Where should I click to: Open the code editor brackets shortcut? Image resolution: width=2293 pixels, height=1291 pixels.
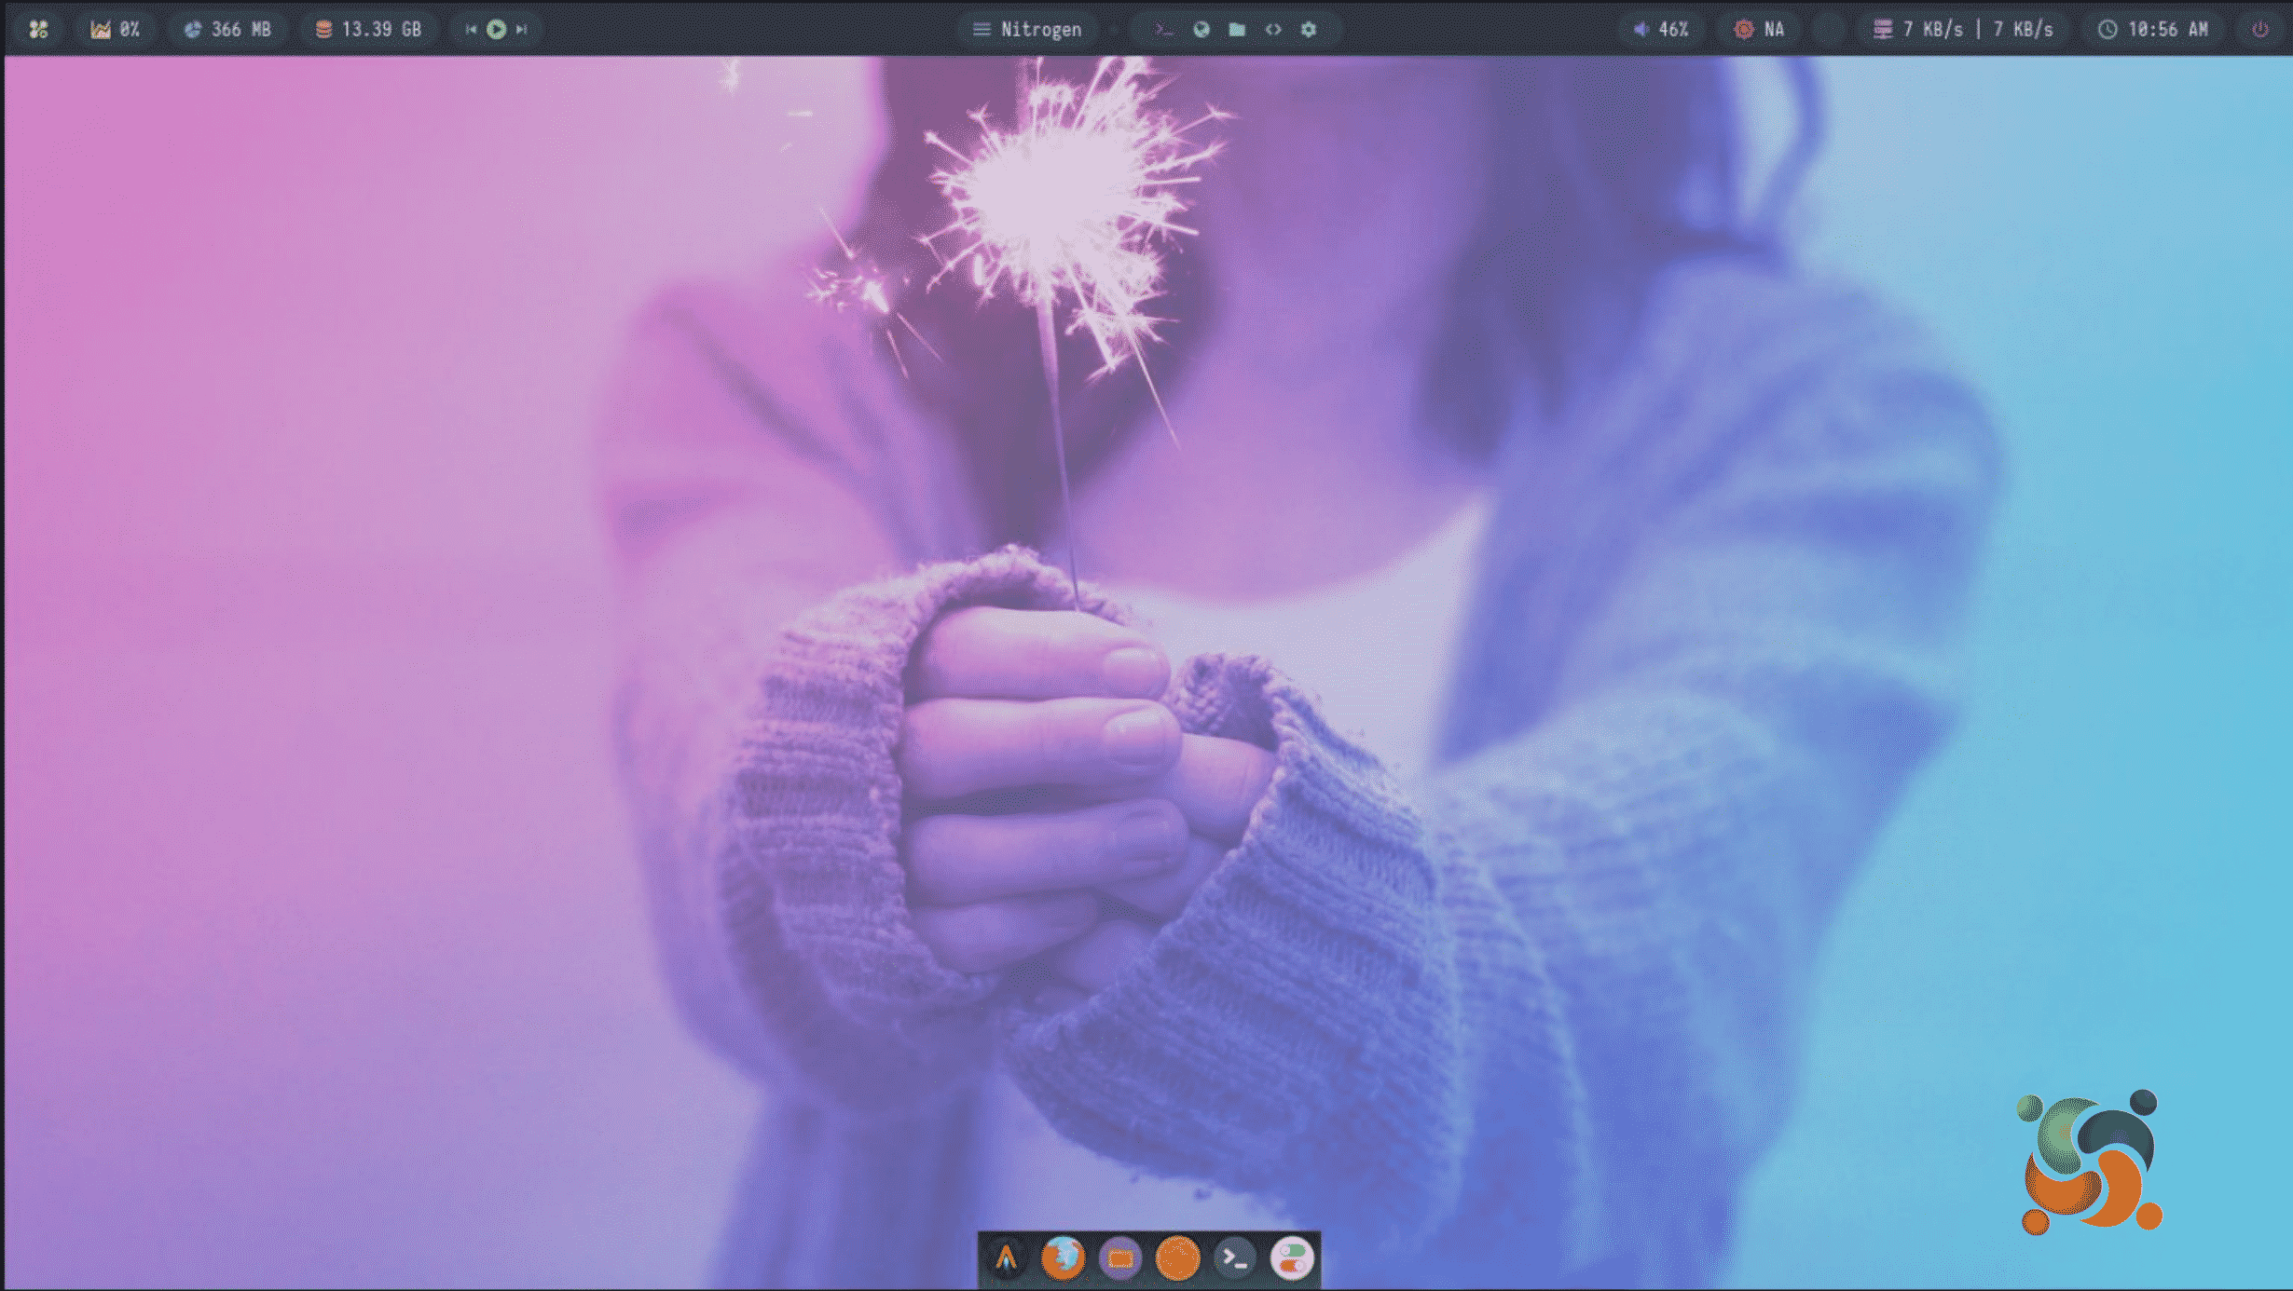coord(1273,30)
